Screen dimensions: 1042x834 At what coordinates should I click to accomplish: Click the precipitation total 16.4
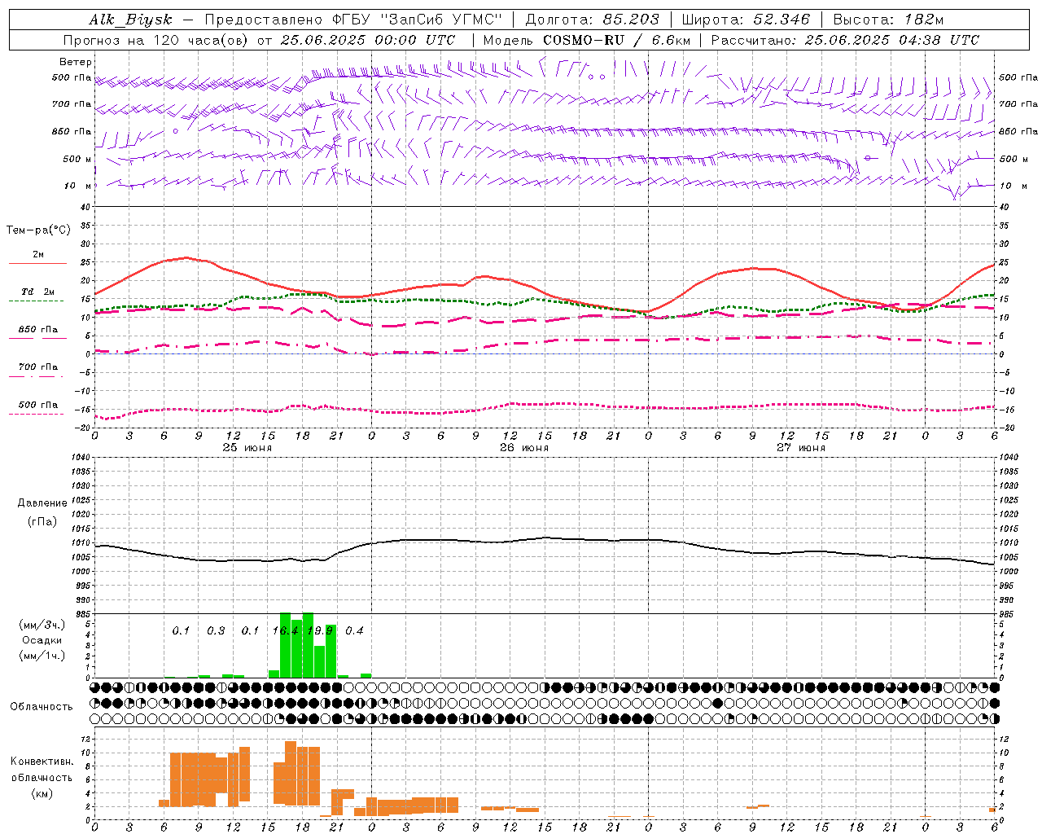coord(286,630)
